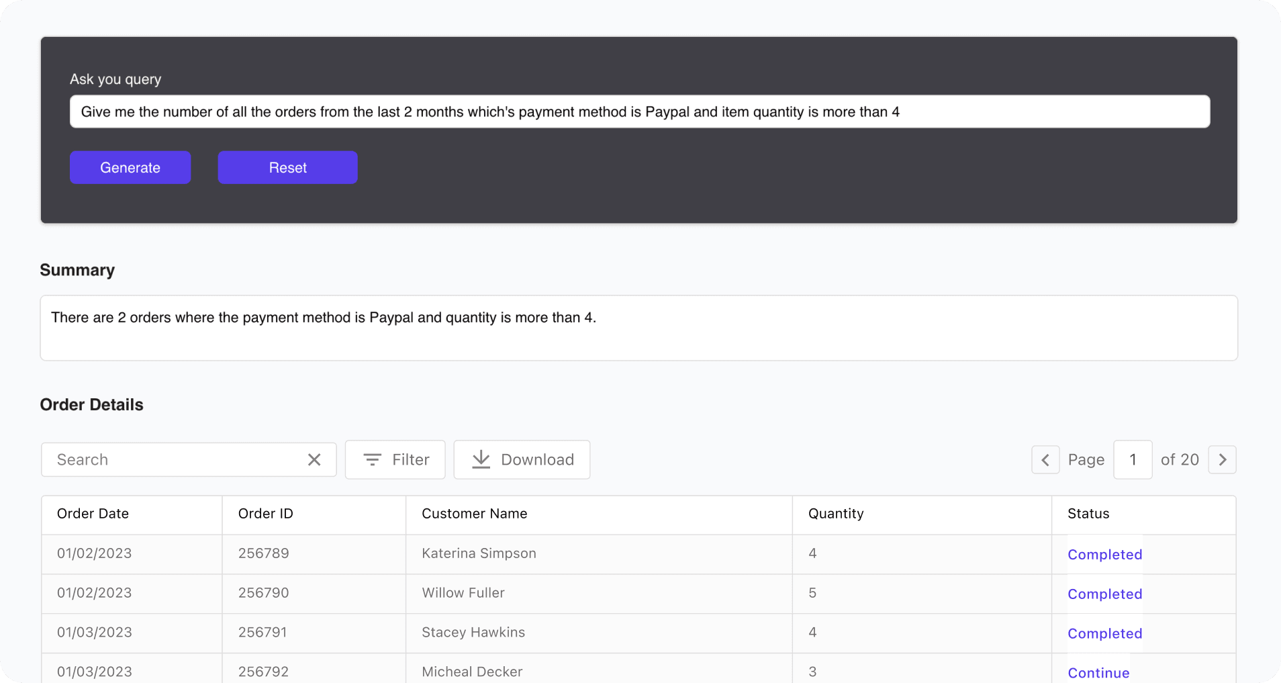Focus the order Search box
Image resolution: width=1281 pixels, height=683 pixels.
click(175, 459)
